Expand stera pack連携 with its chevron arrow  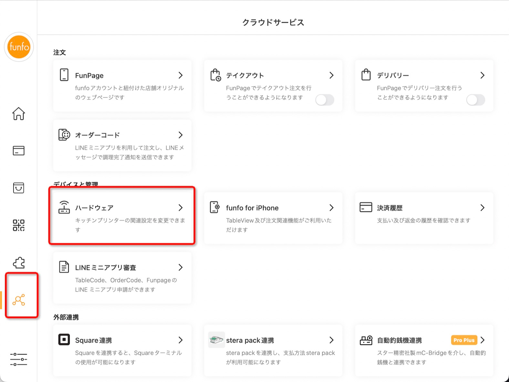[331, 340]
